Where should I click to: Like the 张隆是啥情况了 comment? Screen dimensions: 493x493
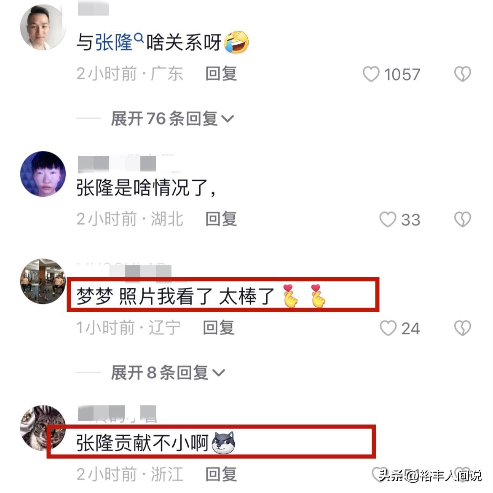(x=388, y=219)
